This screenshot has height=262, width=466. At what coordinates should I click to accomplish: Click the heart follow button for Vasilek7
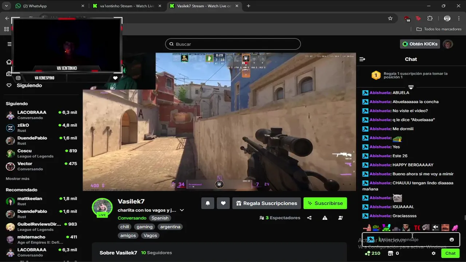tap(223, 203)
